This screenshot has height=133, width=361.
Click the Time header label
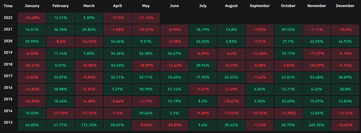[x=8, y=6]
